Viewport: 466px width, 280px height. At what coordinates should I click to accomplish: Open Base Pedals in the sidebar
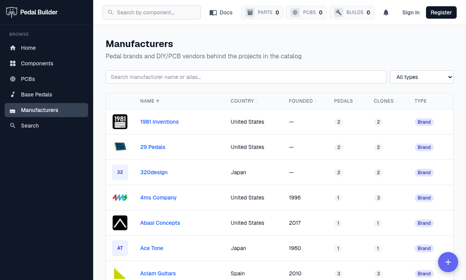46,94
